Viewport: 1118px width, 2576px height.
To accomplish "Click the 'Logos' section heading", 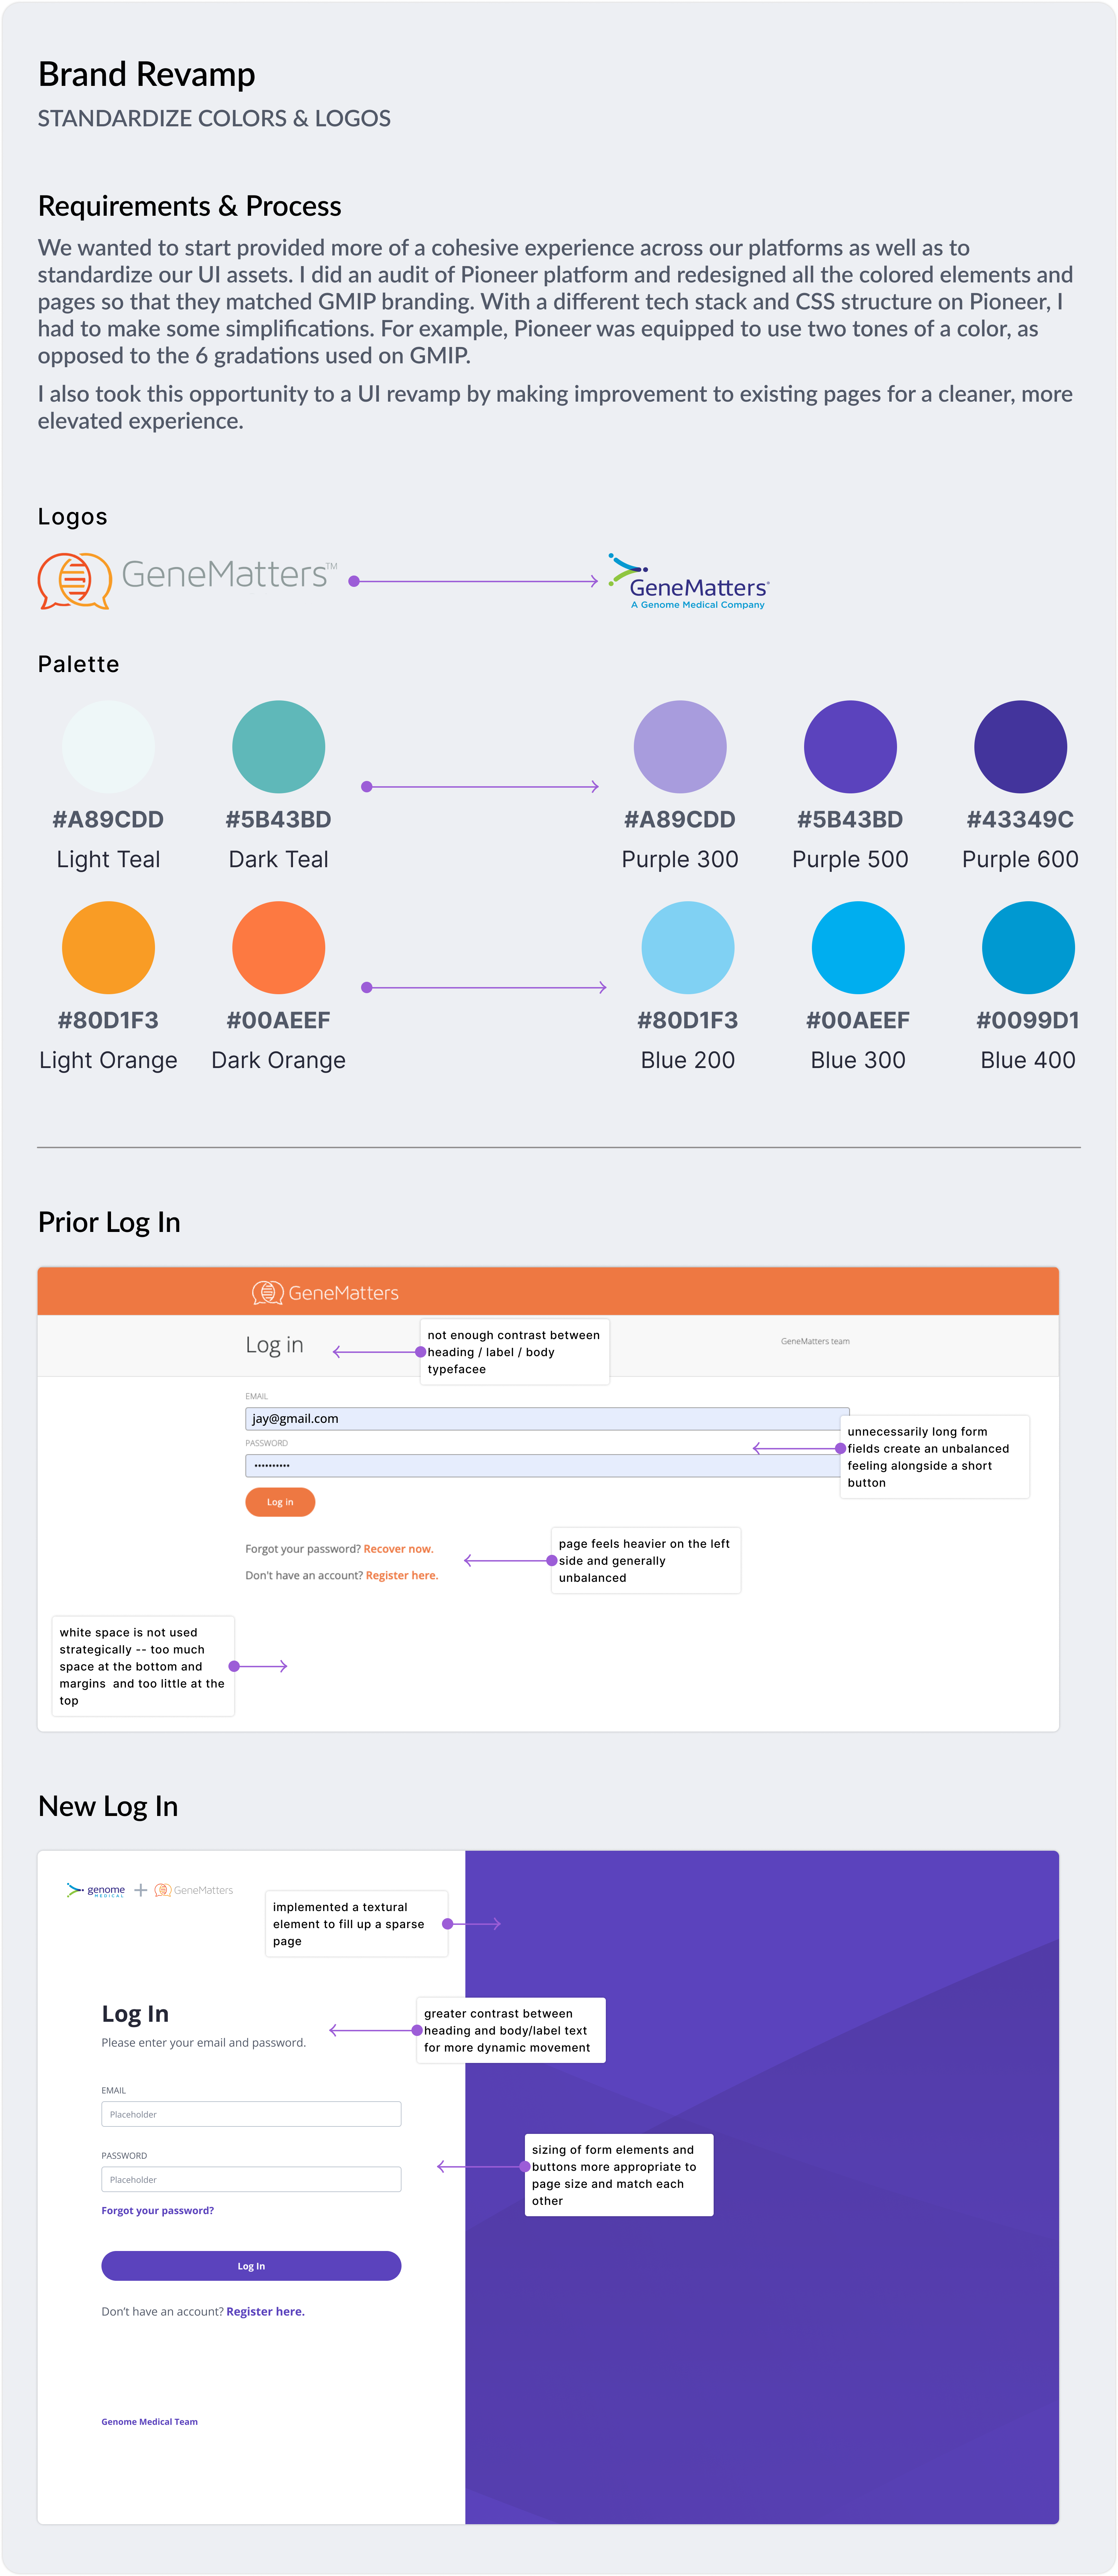I will (x=72, y=517).
